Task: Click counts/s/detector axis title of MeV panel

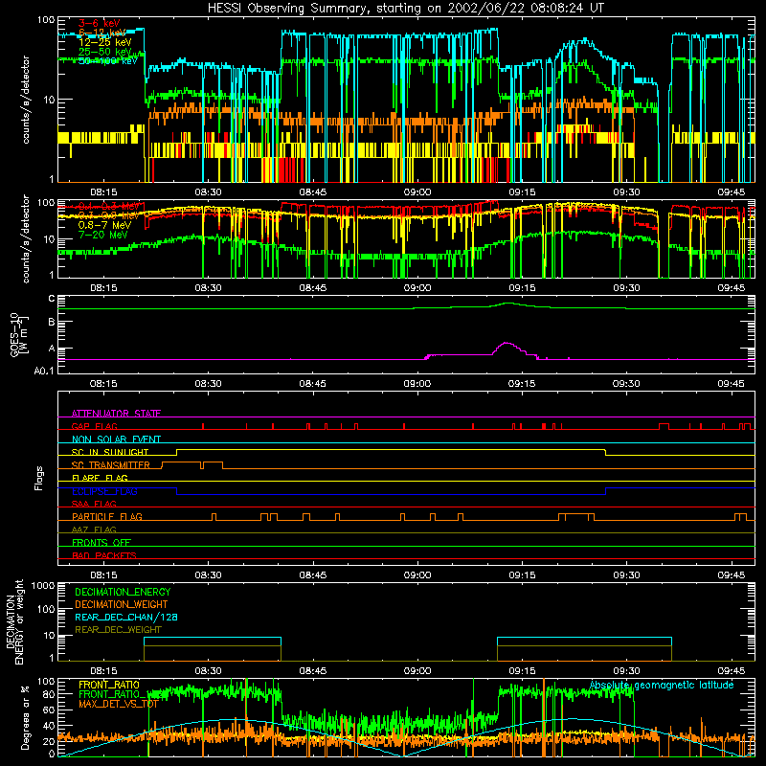Action: [x=26, y=238]
